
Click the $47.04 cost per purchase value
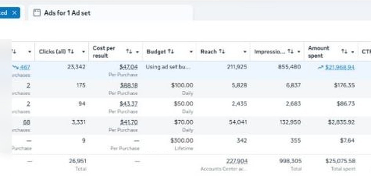128,67
